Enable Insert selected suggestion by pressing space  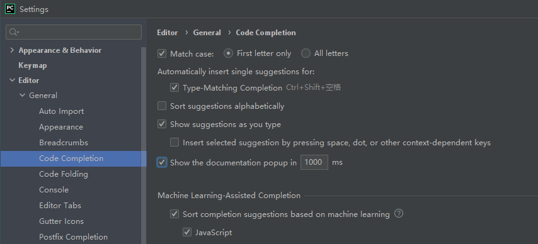175,142
